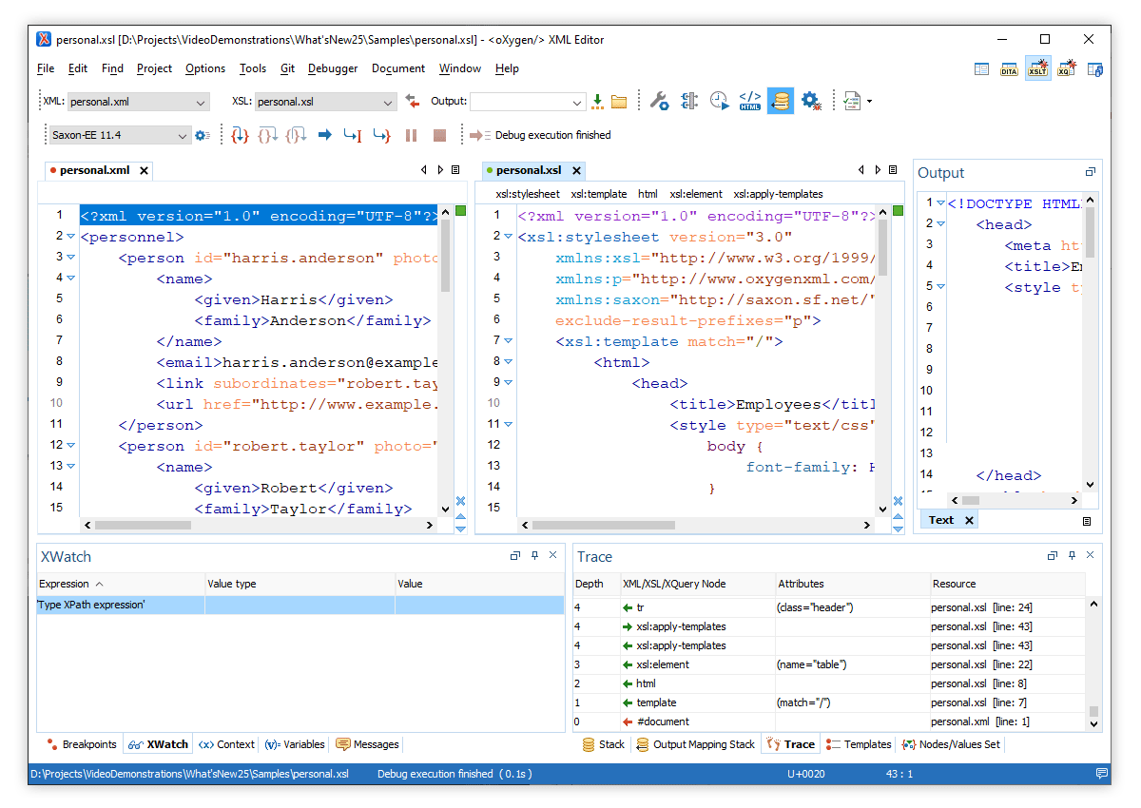Click the swap XML and XSL arrows icon
Image resolution: width=1141 pixels, height=808 pixels.
[412, 101]
